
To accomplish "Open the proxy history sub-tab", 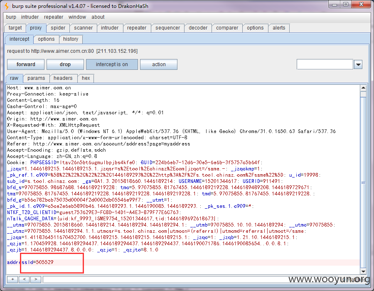I will [x=71, y=39].
